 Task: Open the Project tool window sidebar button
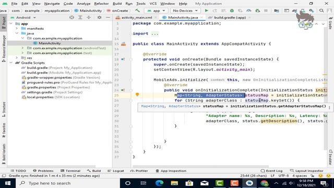(x=4, y=23)
